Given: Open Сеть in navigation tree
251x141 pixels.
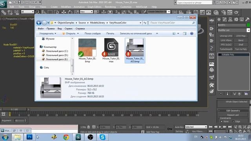Looking at the screenshot, I should click(x=44, y=68).
